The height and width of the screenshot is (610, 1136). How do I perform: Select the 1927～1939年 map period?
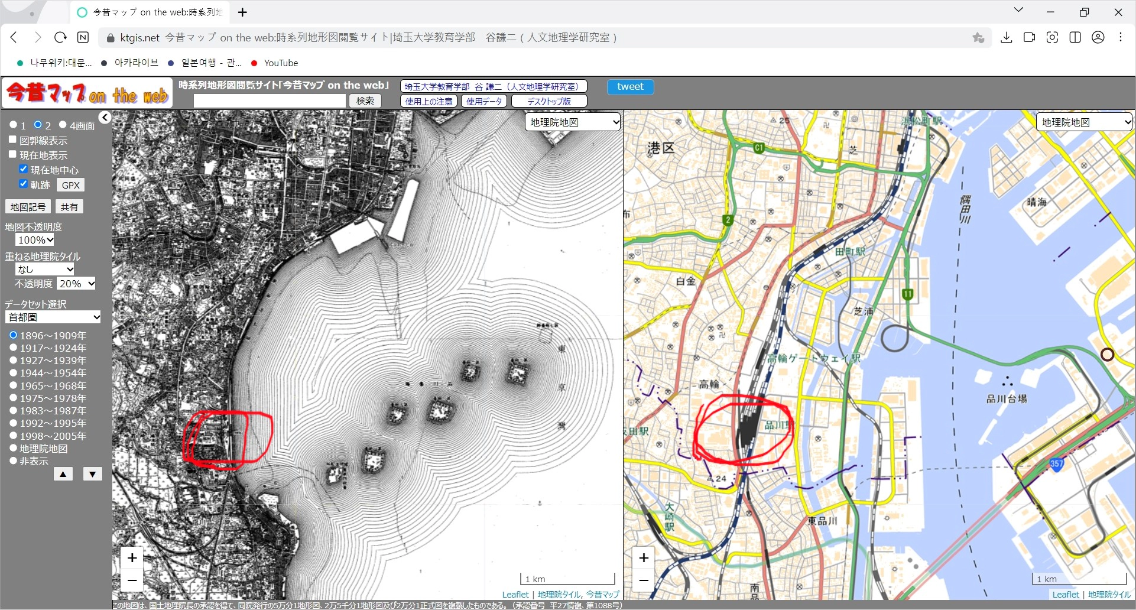13,360
